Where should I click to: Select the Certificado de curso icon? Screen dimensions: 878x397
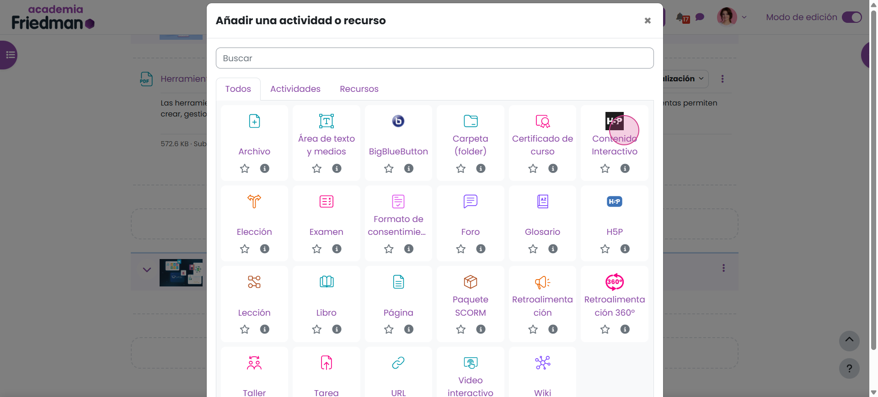(x=542, y=121)
